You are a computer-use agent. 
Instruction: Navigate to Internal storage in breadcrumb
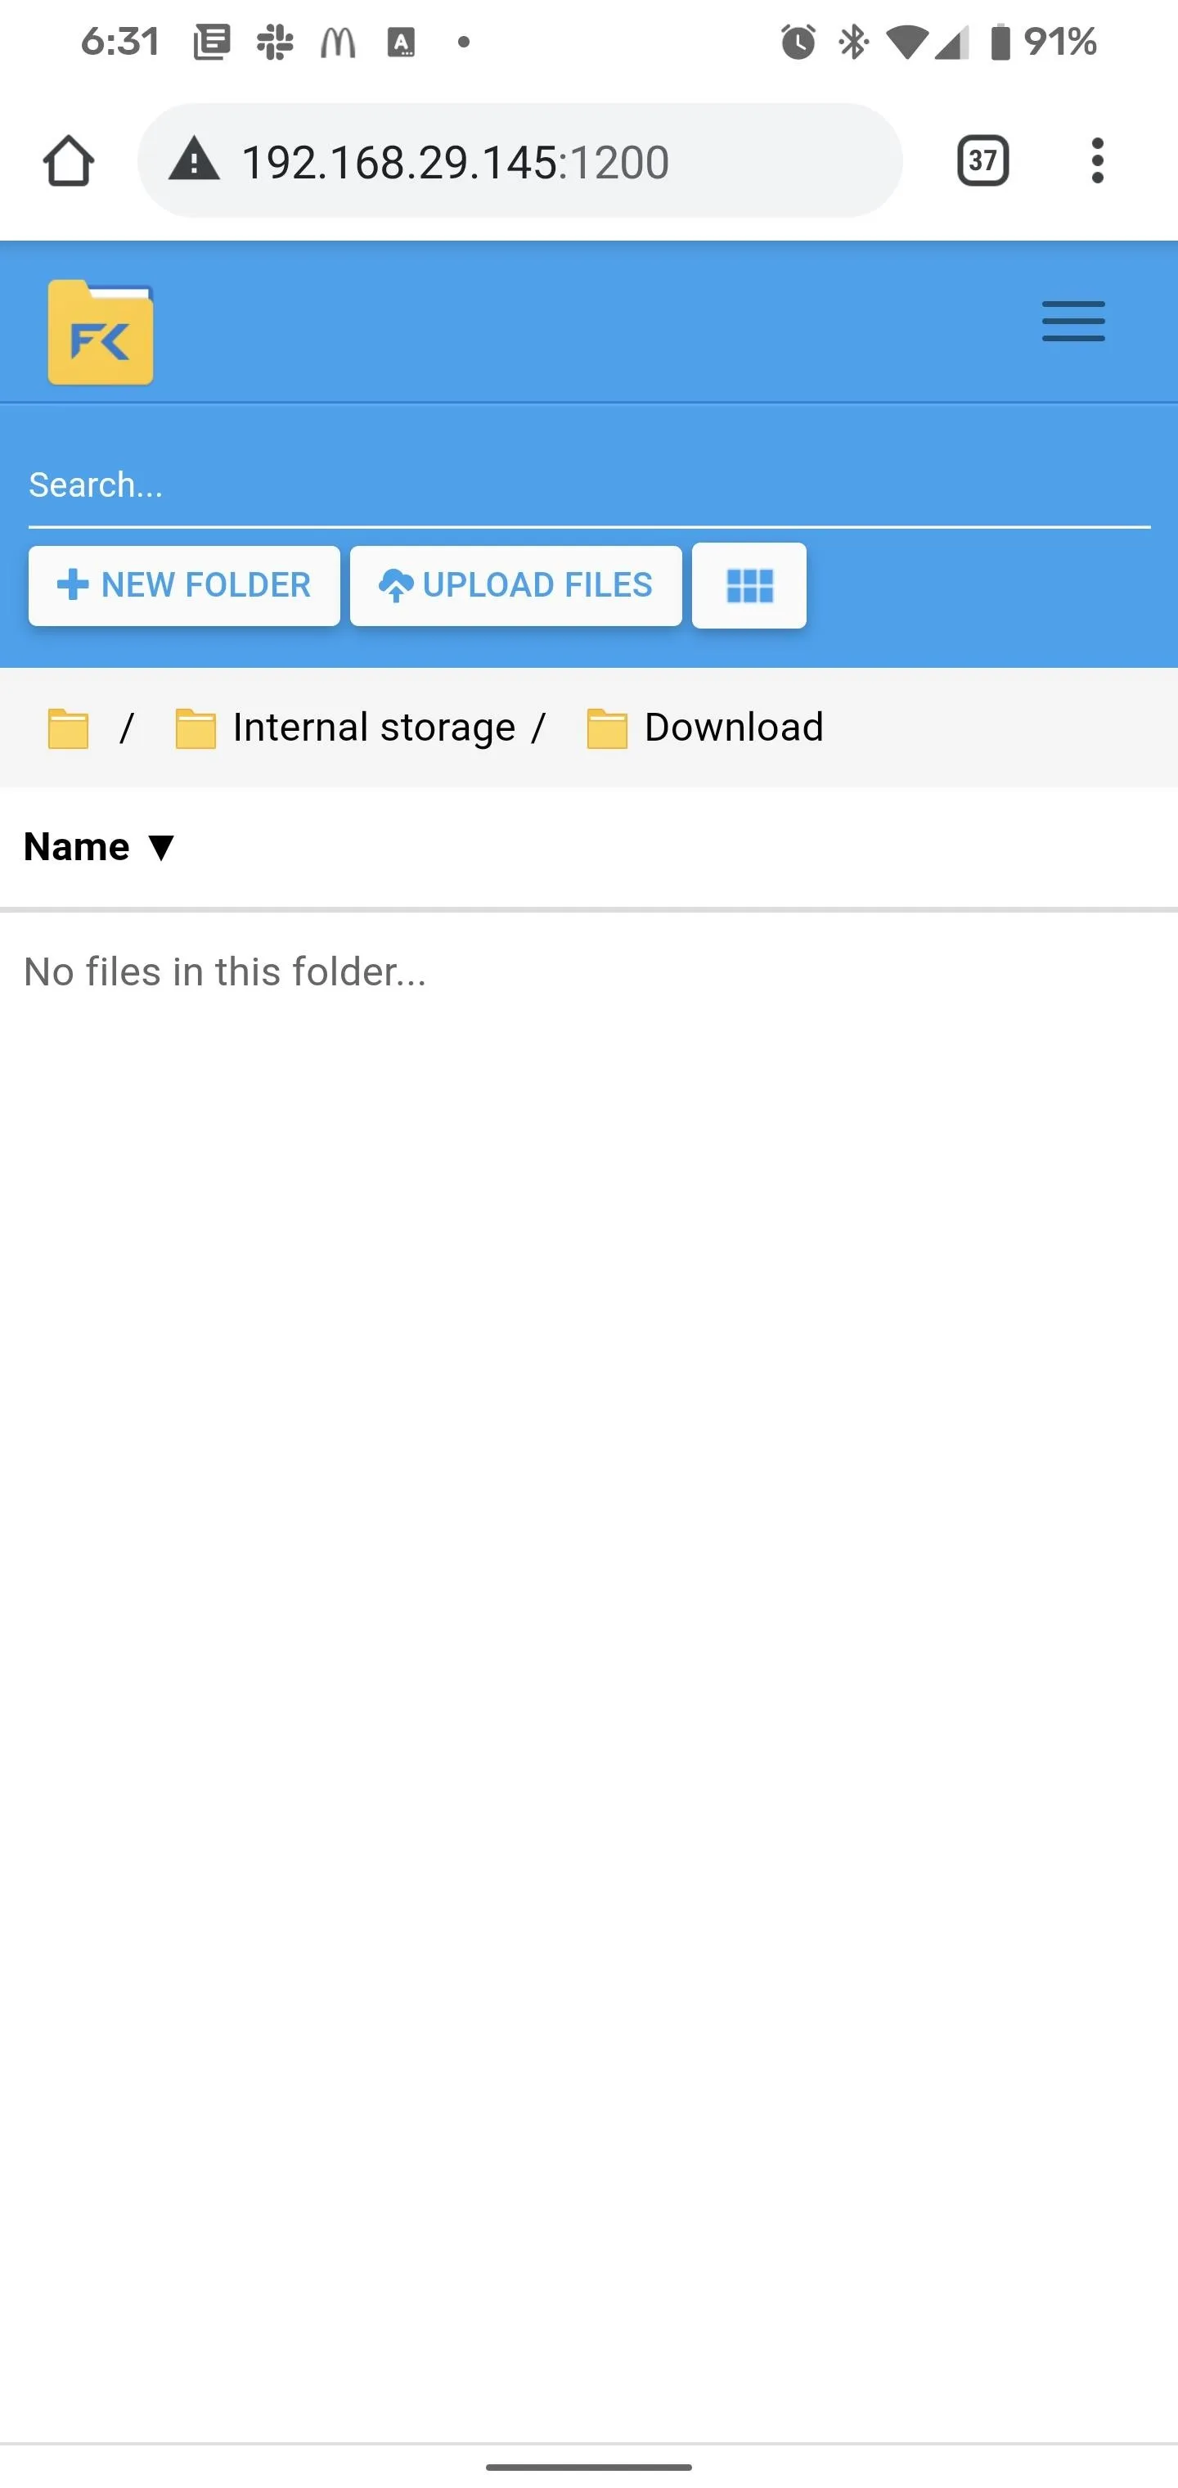[374, 728]
